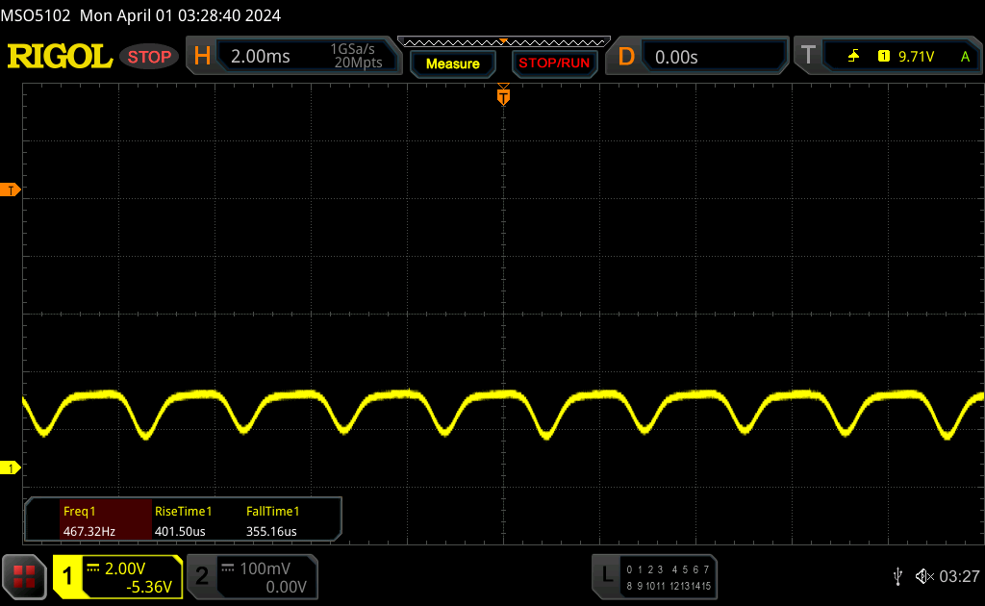The width and height of the screenshot is (985, 606).
Task: Click the USB connection status icon
Action: pyautogui.click(x=897, y=576)
